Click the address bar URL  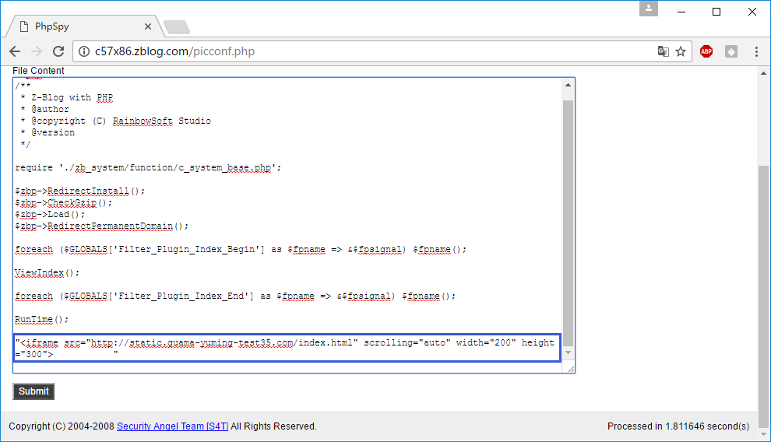tap(174, 51)
